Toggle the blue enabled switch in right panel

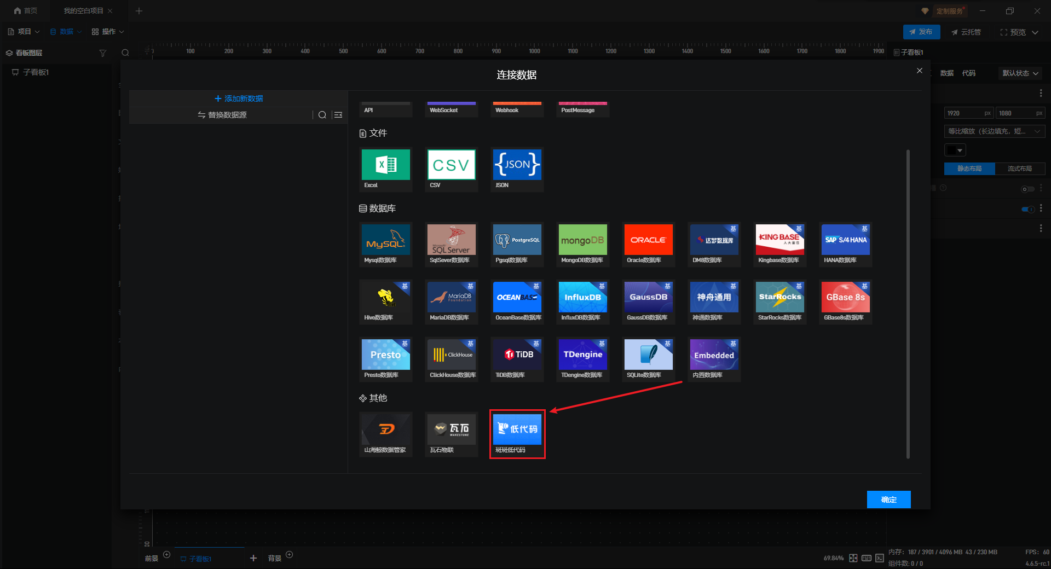coord(1027,209)
